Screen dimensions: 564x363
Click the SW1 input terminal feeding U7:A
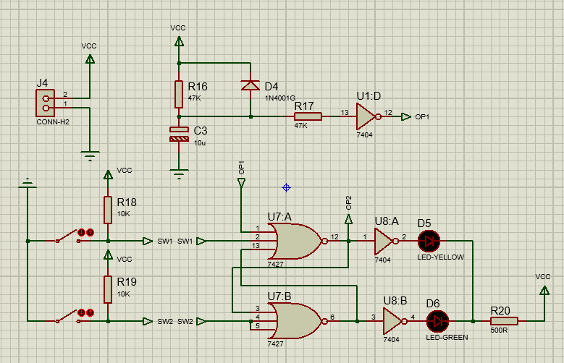[x=201, y=242]
